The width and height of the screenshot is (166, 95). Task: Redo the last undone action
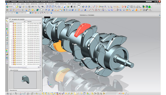click(x=36, y=7)
